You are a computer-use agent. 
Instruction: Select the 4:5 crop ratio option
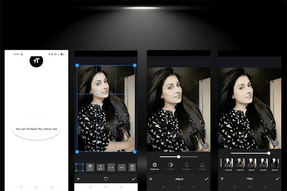pos(132,168)
